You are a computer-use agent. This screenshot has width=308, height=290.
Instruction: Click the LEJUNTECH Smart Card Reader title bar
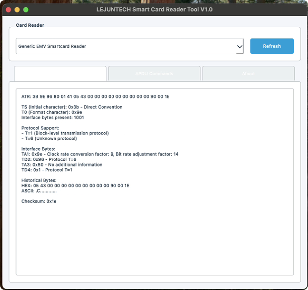[155, 10]
